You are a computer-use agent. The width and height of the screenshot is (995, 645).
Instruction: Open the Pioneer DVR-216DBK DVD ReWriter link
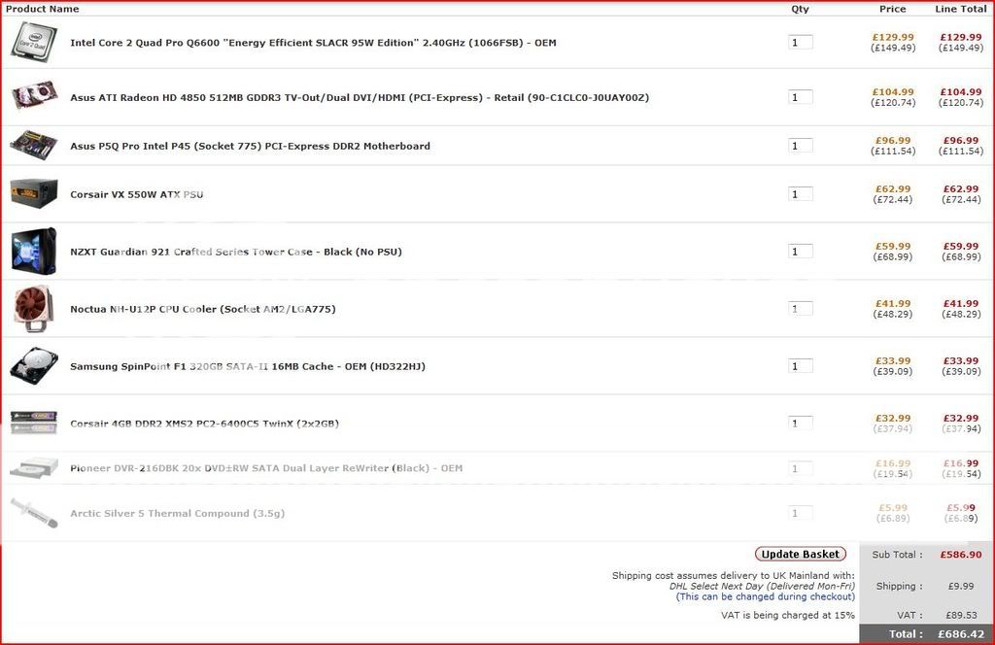pyautogui.click(x=266, y=468)
